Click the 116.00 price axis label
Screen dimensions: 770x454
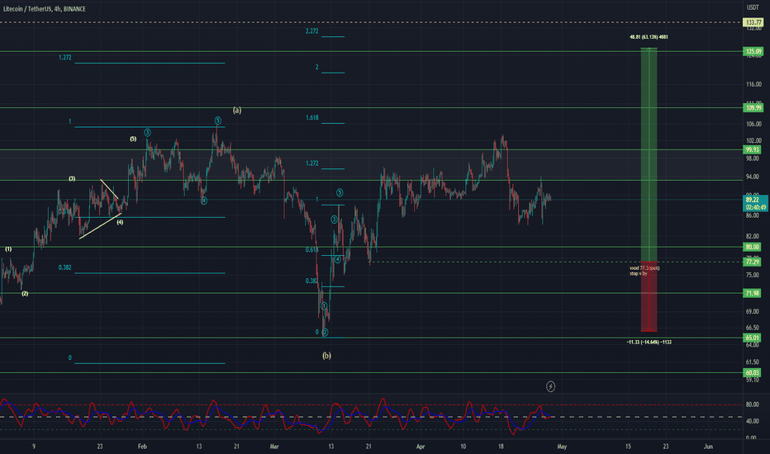(753, 84)
